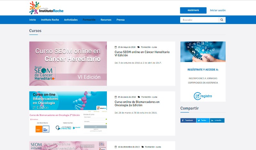Click the Compartir heading

click(189, 108)
